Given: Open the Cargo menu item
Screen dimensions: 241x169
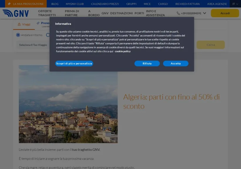Looking at the screenshot, I should (x=163, y=4).
